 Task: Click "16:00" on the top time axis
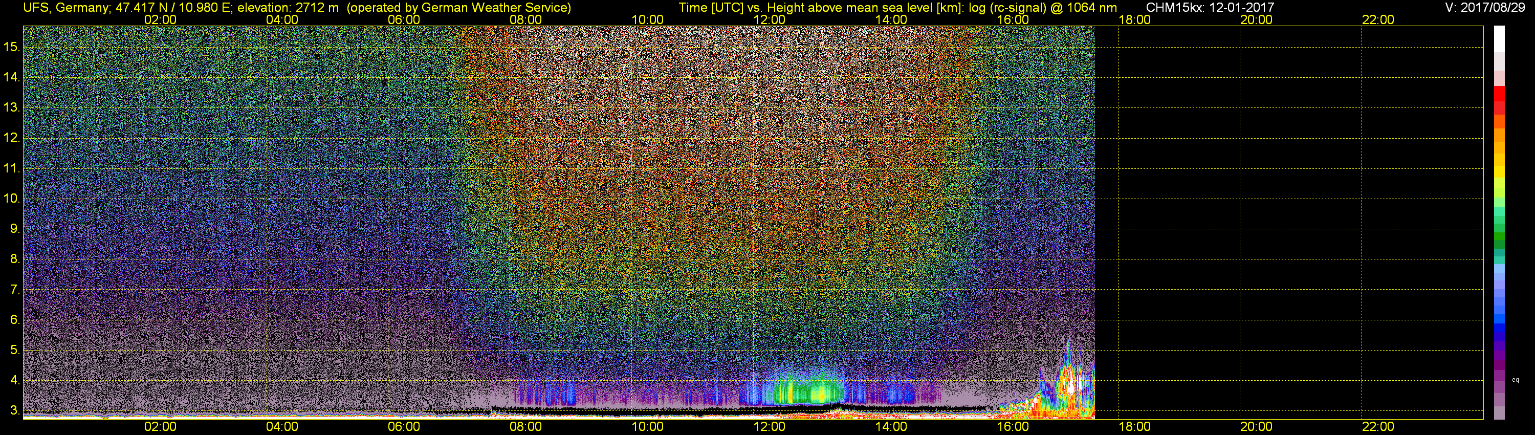tap(1013, 19)
